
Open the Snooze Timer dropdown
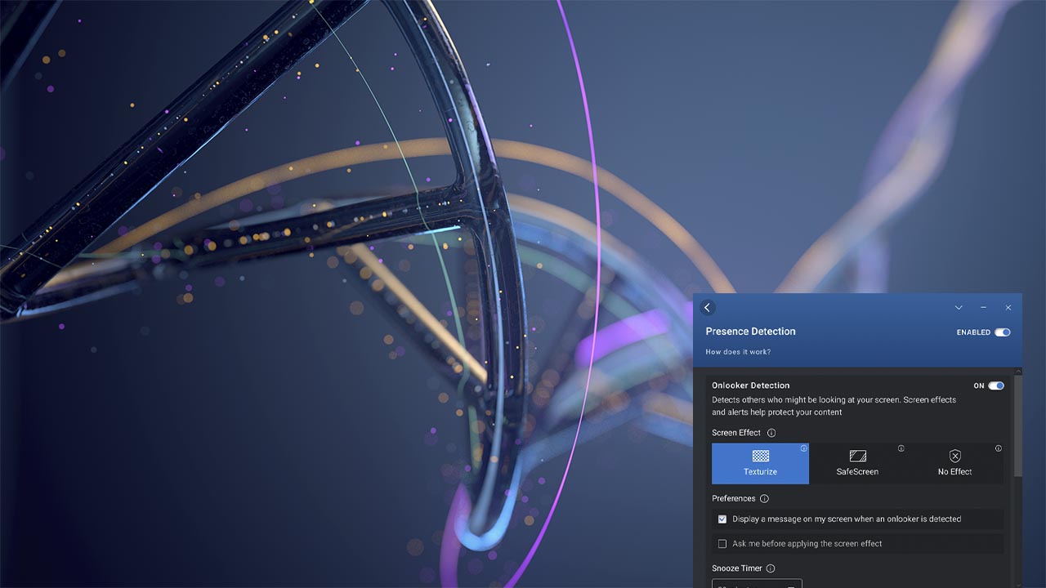757,584
